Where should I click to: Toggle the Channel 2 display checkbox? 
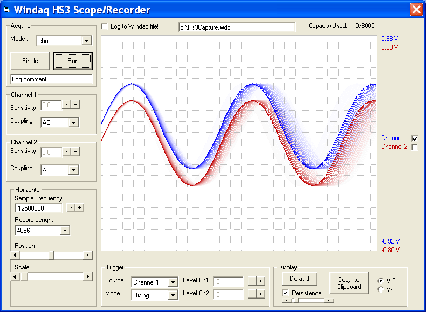[415, 147]
